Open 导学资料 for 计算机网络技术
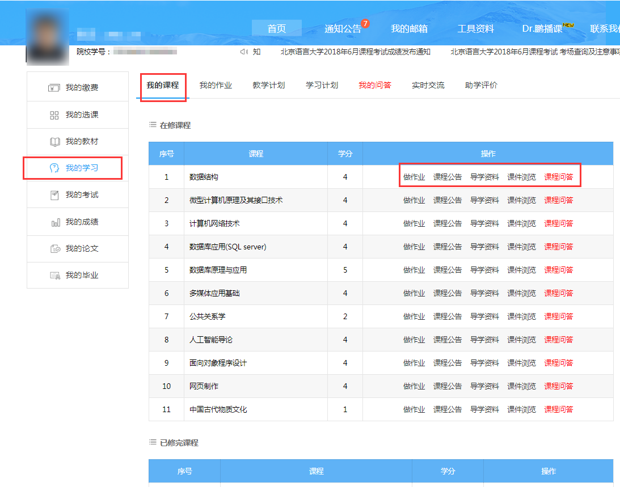Image resolution: width=620 pixels, height=487 pixels. click(484, 223)
